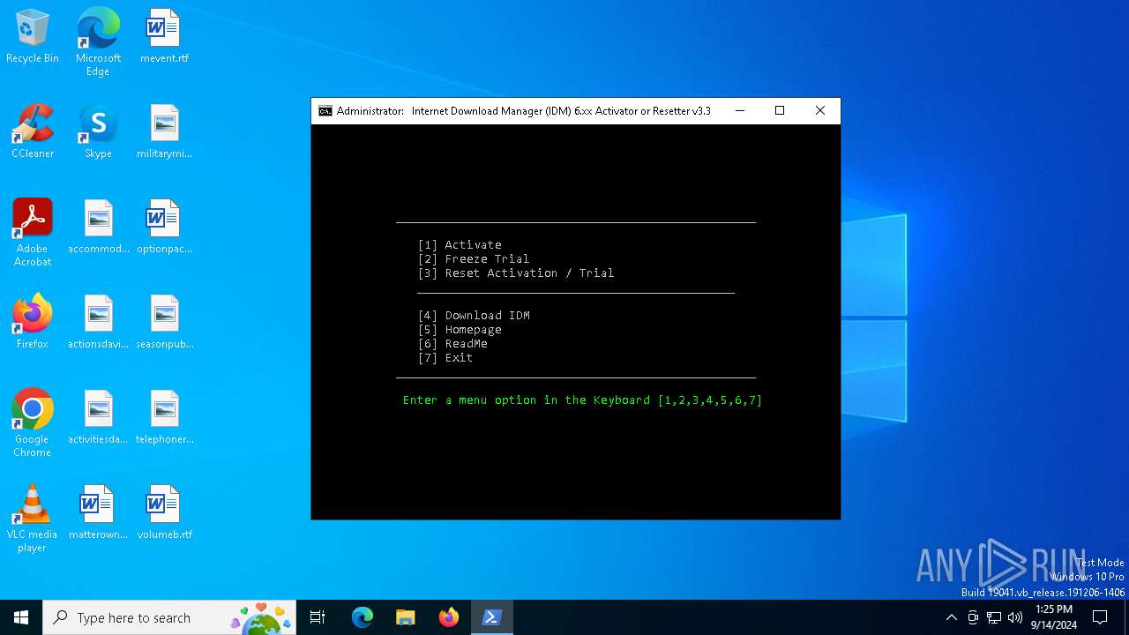Open the Windows Start menu

[21, 617]
